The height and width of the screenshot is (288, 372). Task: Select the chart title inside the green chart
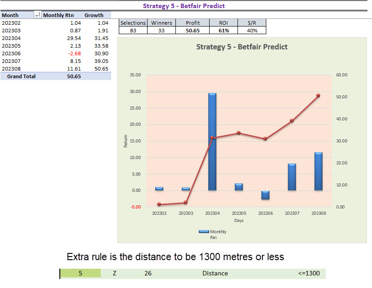[242, 47]
